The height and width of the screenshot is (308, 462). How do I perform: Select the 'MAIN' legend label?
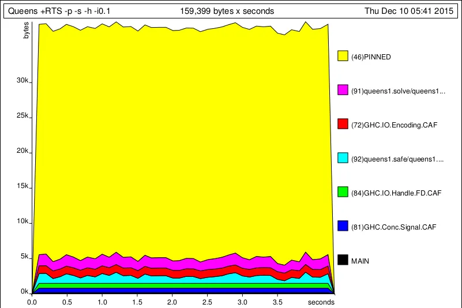[360, 261]
